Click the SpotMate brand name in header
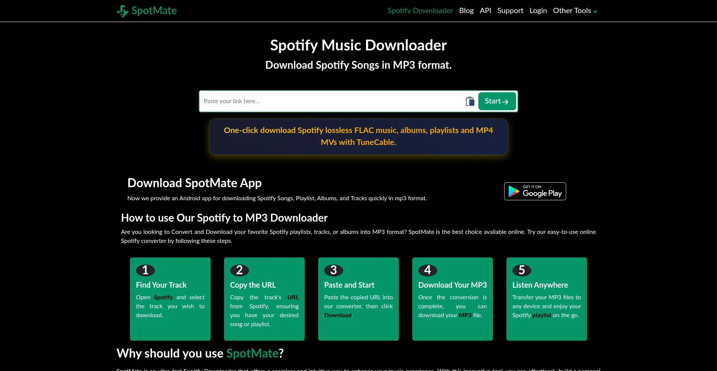This screenshot has height=371, width=717. coord(154,10)
